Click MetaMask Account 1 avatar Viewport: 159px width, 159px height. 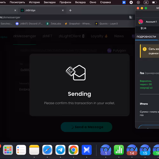141,22
